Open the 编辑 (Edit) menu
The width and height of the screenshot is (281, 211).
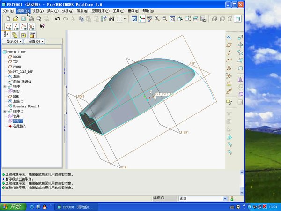(x=22, y=10)
